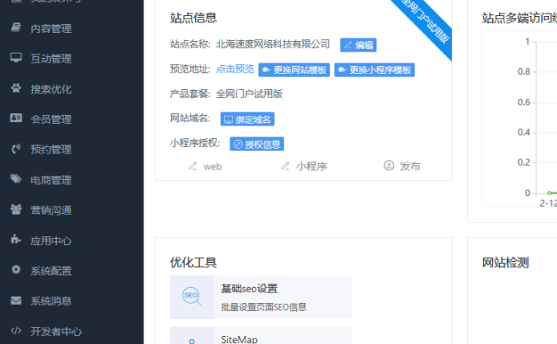Click the 授权信息 button
This screenshot has width=557, height=344.
click(257, 144)
